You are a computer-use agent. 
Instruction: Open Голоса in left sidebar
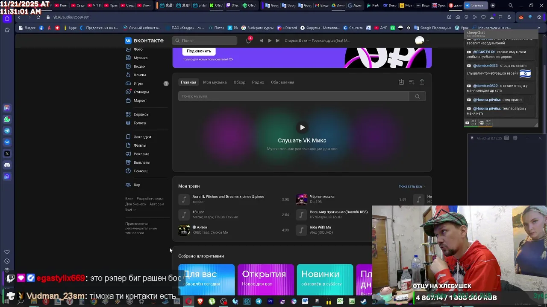(139, 123)
